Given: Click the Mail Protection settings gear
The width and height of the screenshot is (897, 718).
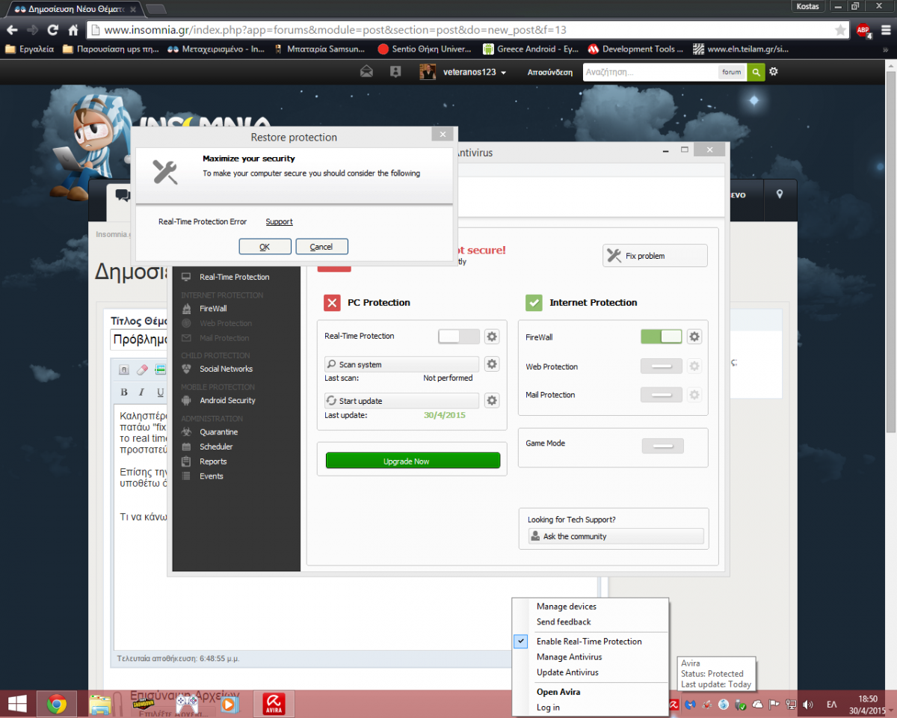Looking at the screenshot, I should pos(694,395).
